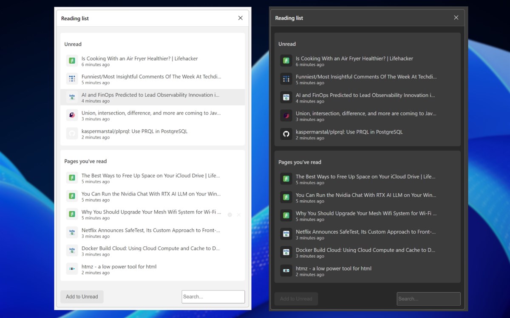Click the GitHub favicon in the dark panel
Viewport: 510px width, 318px height.
(x=286, y=134)
